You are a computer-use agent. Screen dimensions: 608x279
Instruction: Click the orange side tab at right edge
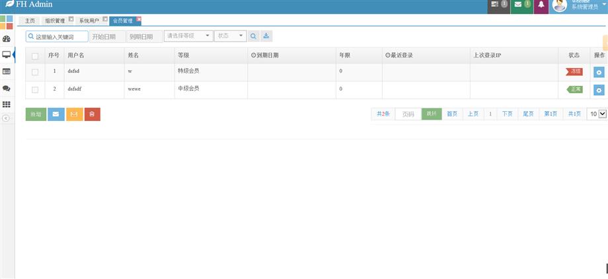(605, 43)
